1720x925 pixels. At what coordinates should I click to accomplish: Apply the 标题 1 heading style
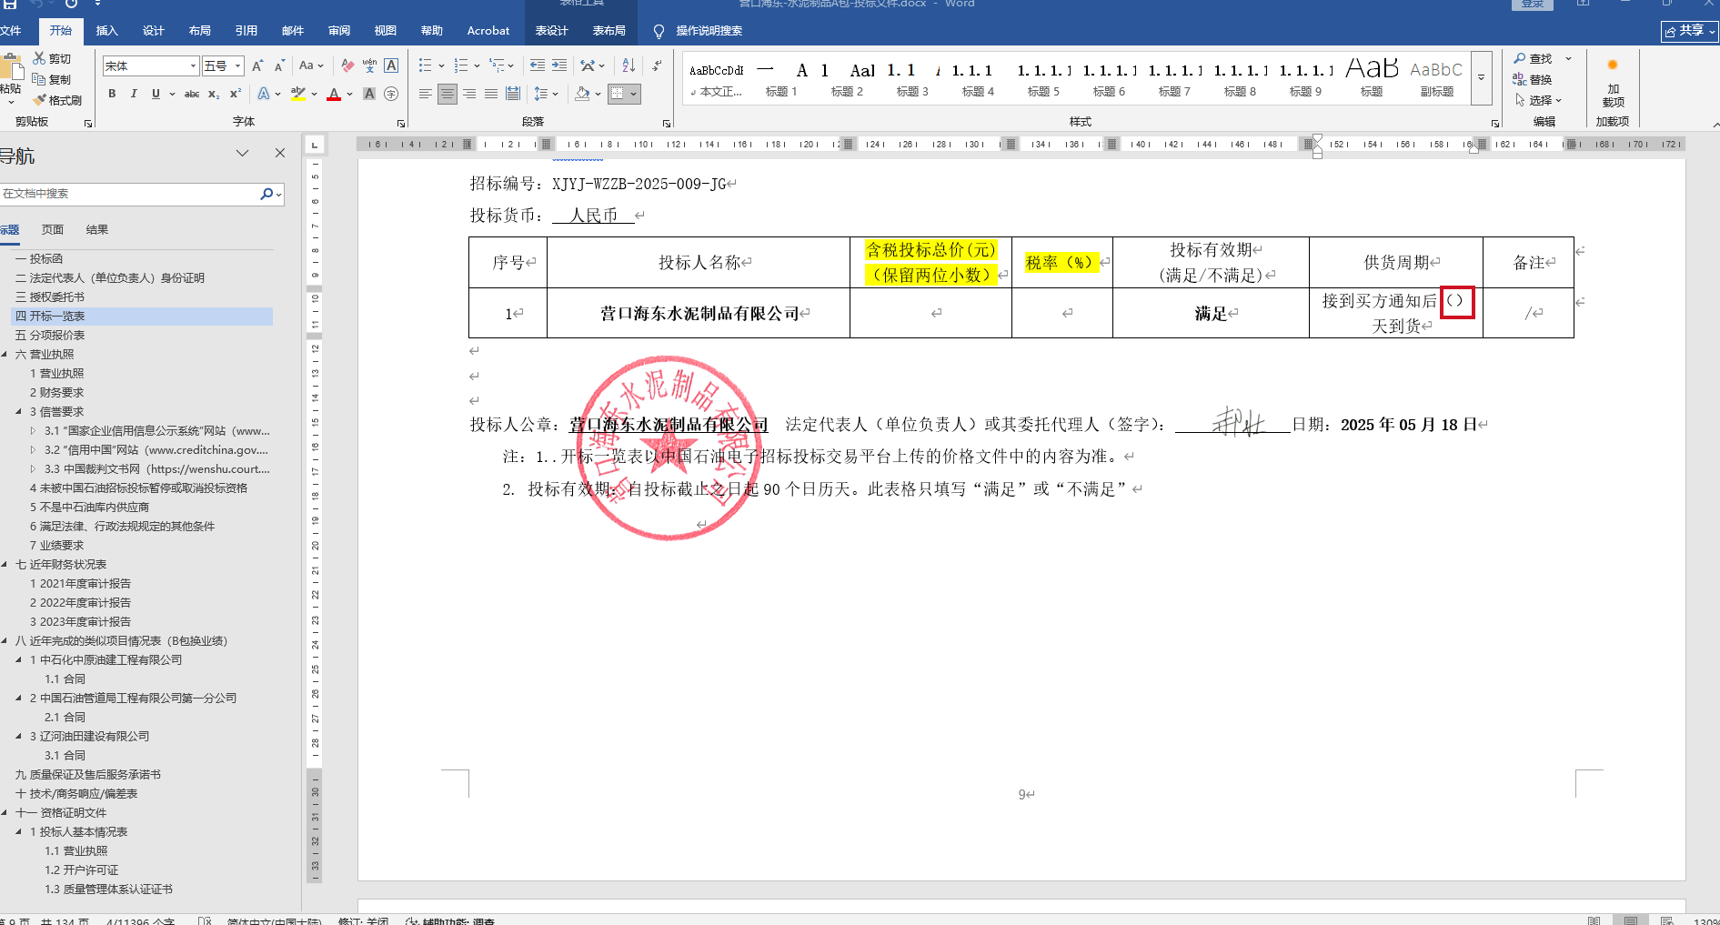click(781, 79)
